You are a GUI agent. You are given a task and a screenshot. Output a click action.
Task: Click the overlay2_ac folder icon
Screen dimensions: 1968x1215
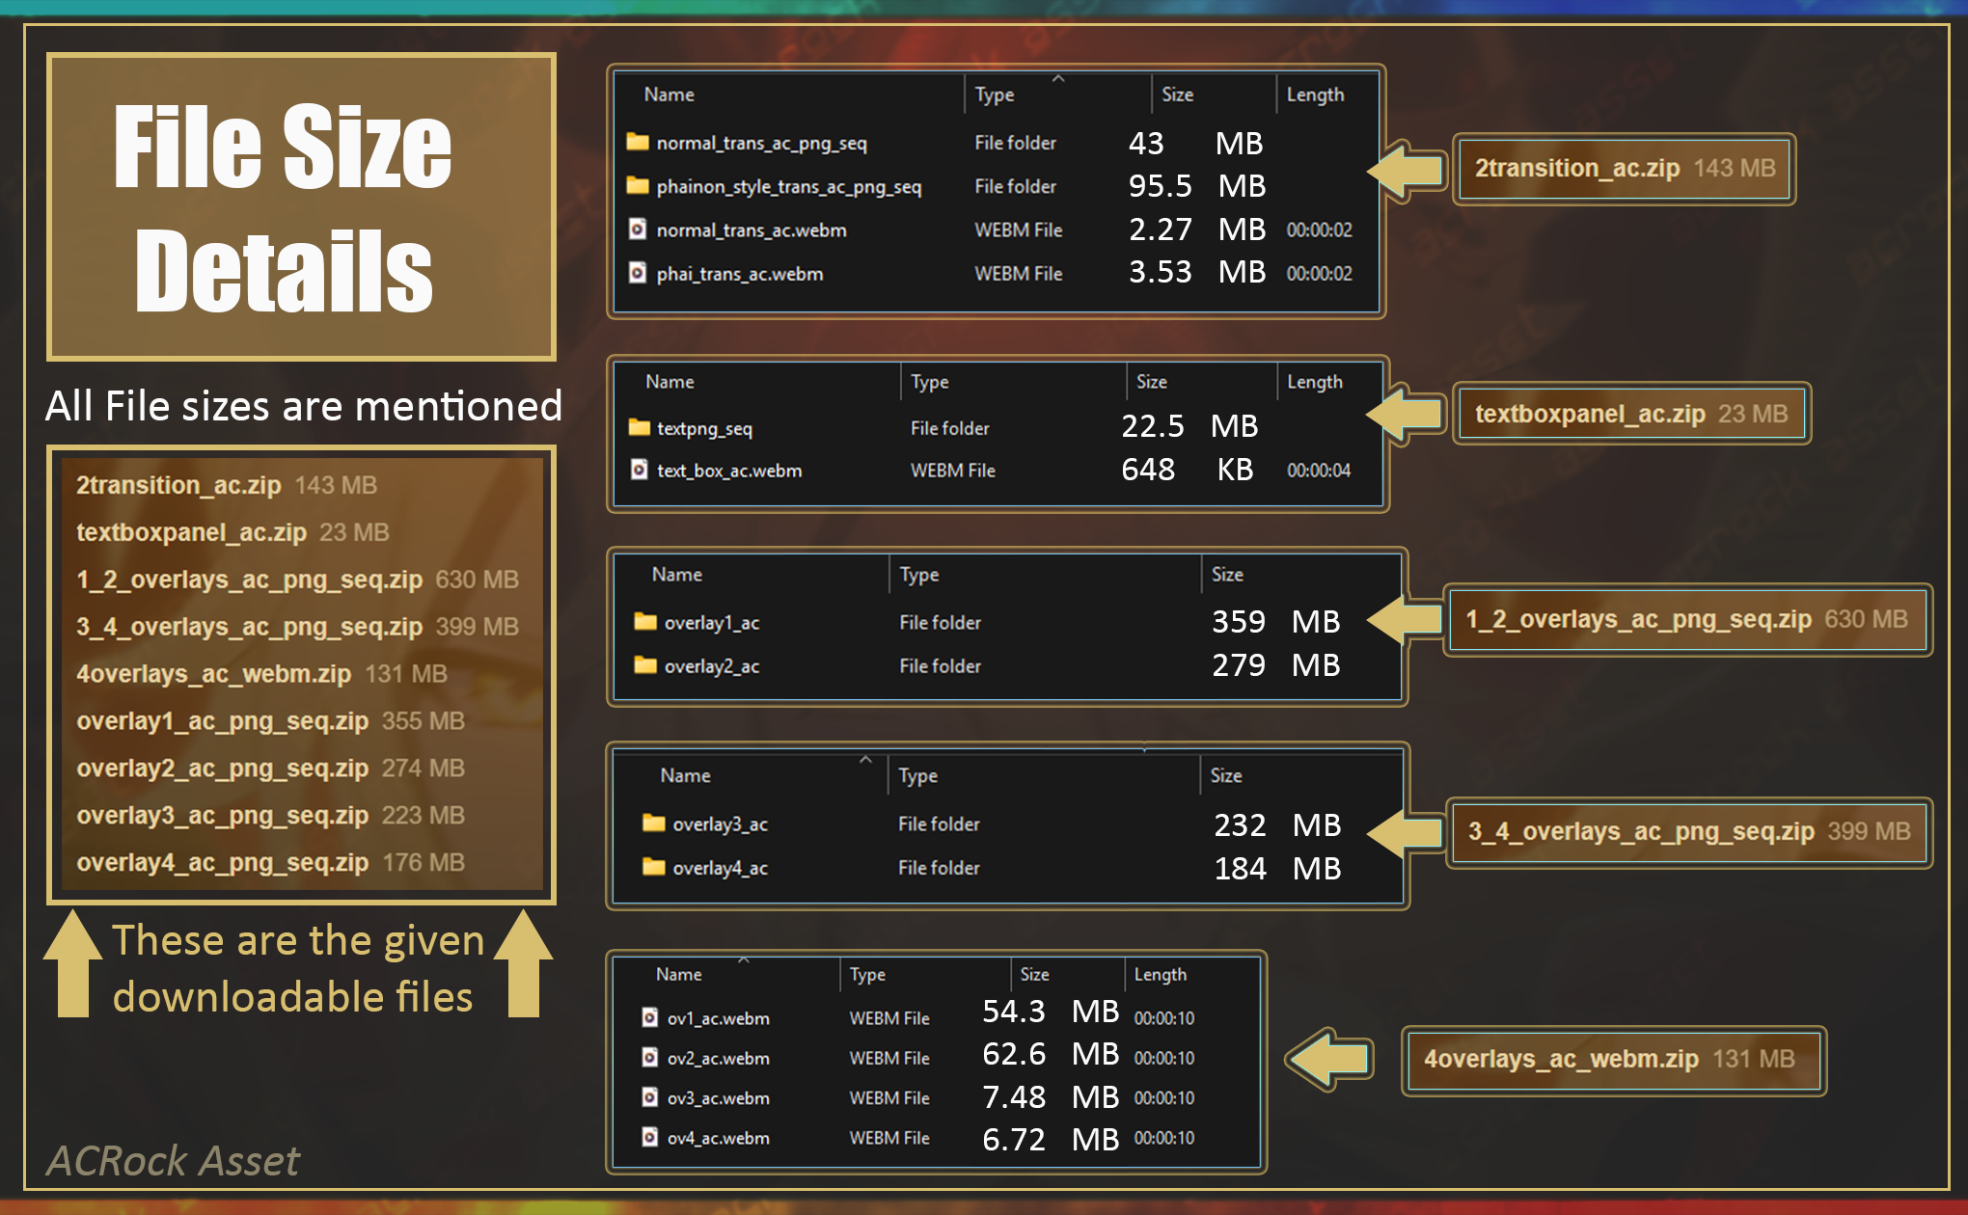coord(645,665)
